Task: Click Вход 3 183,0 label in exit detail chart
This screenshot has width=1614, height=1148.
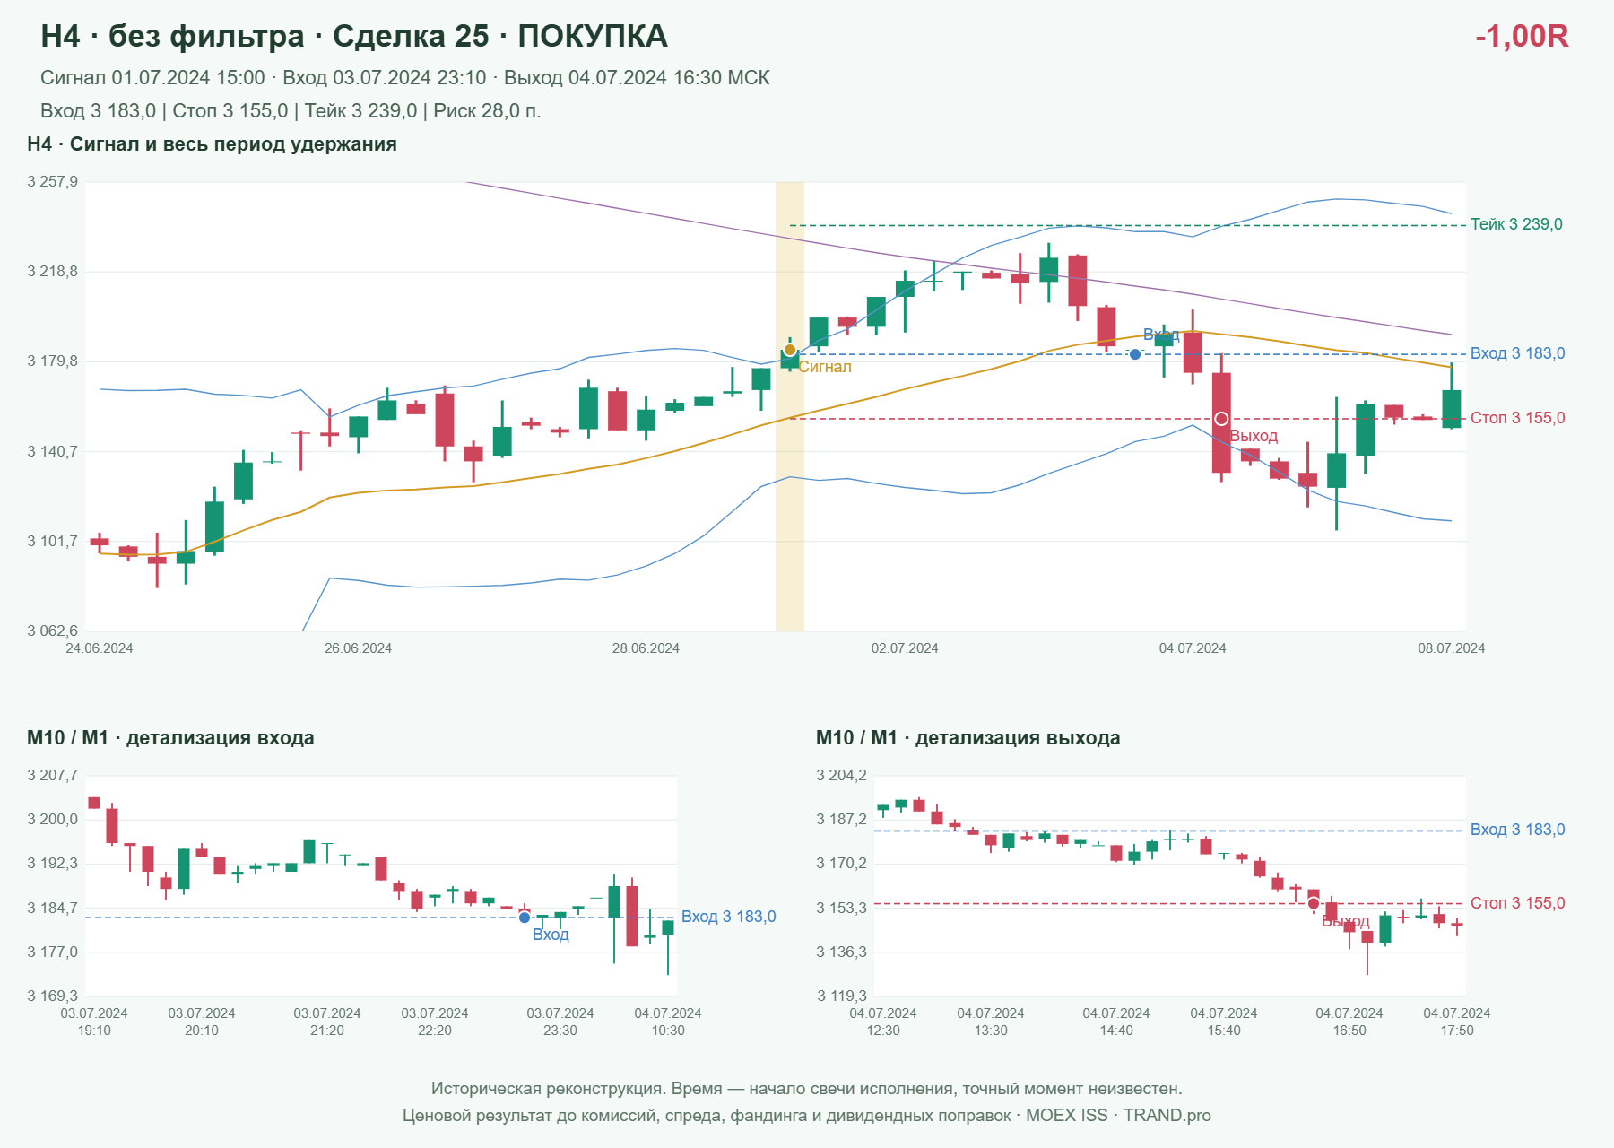Action: (1518, 830)
